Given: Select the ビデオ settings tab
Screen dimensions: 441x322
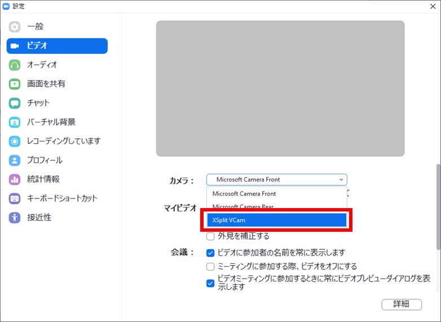Looking at the screenshot, I should (57, 46).
